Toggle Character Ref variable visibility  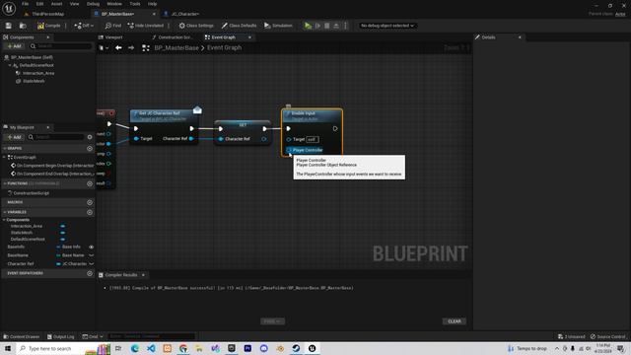point(92,264)
